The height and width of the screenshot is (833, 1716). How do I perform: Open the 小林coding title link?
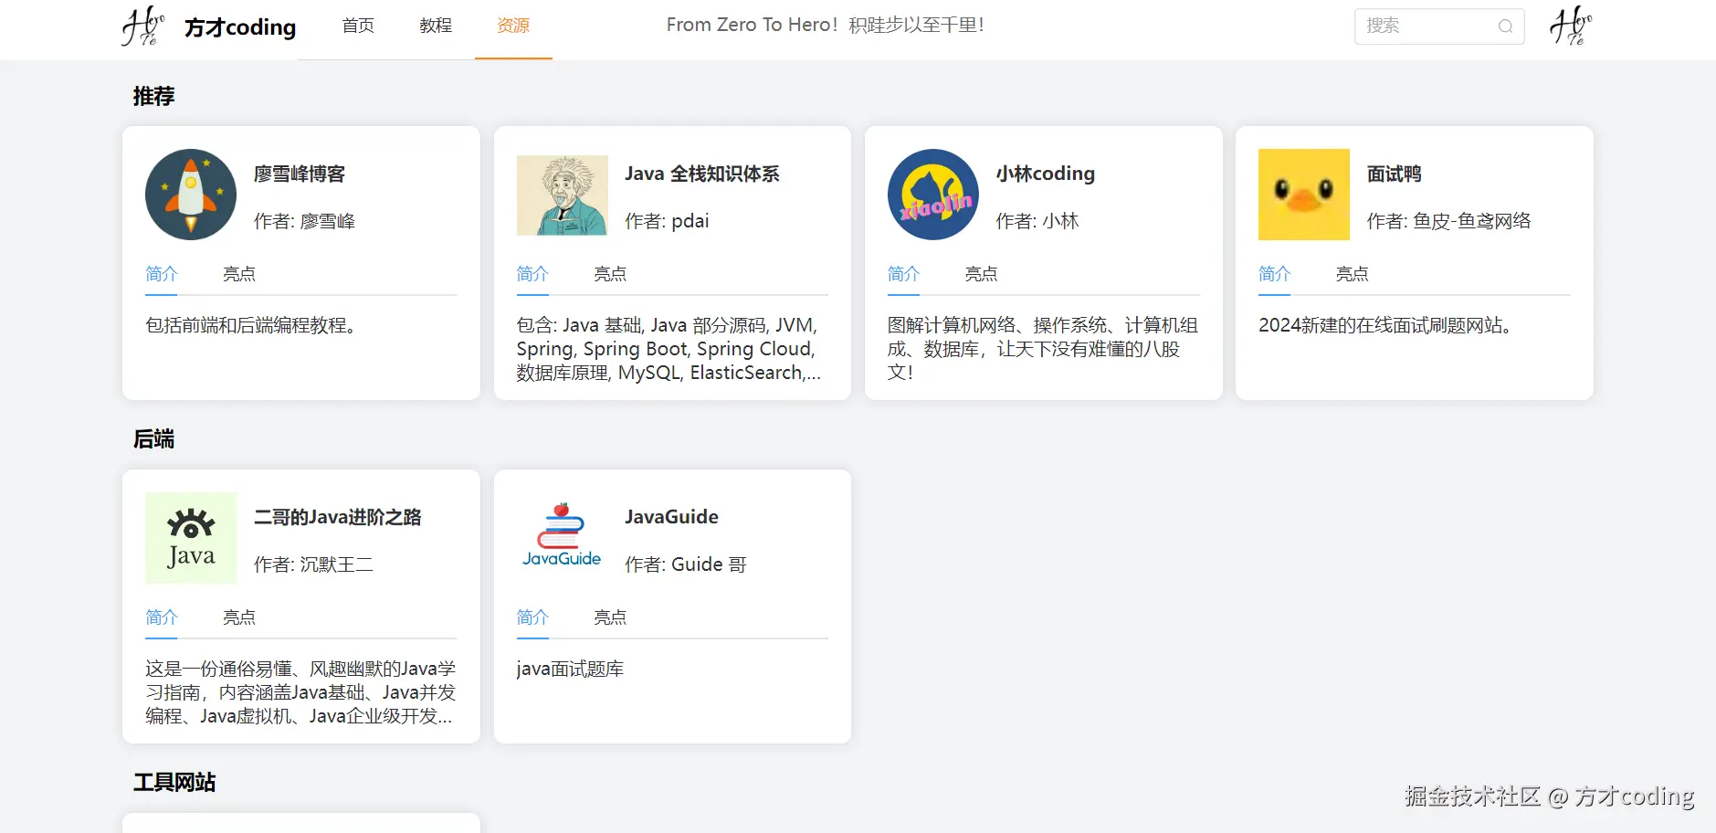1046,174
